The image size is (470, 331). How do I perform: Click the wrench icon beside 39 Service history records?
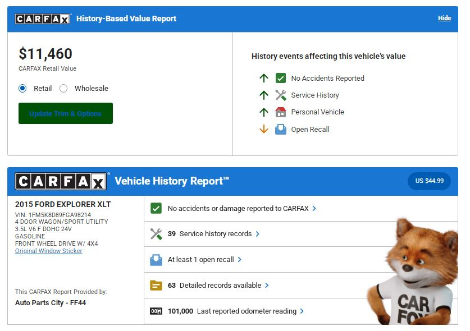coord(156,234)
